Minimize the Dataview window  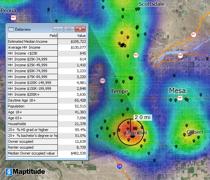click(x=58, y=29)
